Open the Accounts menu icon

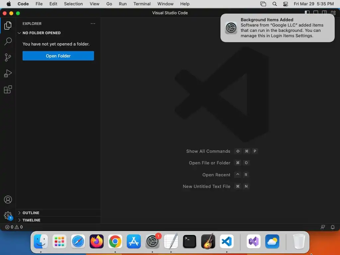pos(8,200)
